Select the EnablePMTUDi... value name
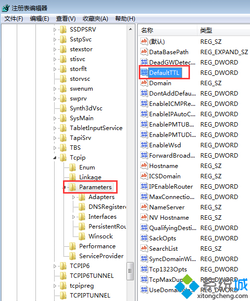The width and height of the screenshot is (250, 301). (173, 135)
